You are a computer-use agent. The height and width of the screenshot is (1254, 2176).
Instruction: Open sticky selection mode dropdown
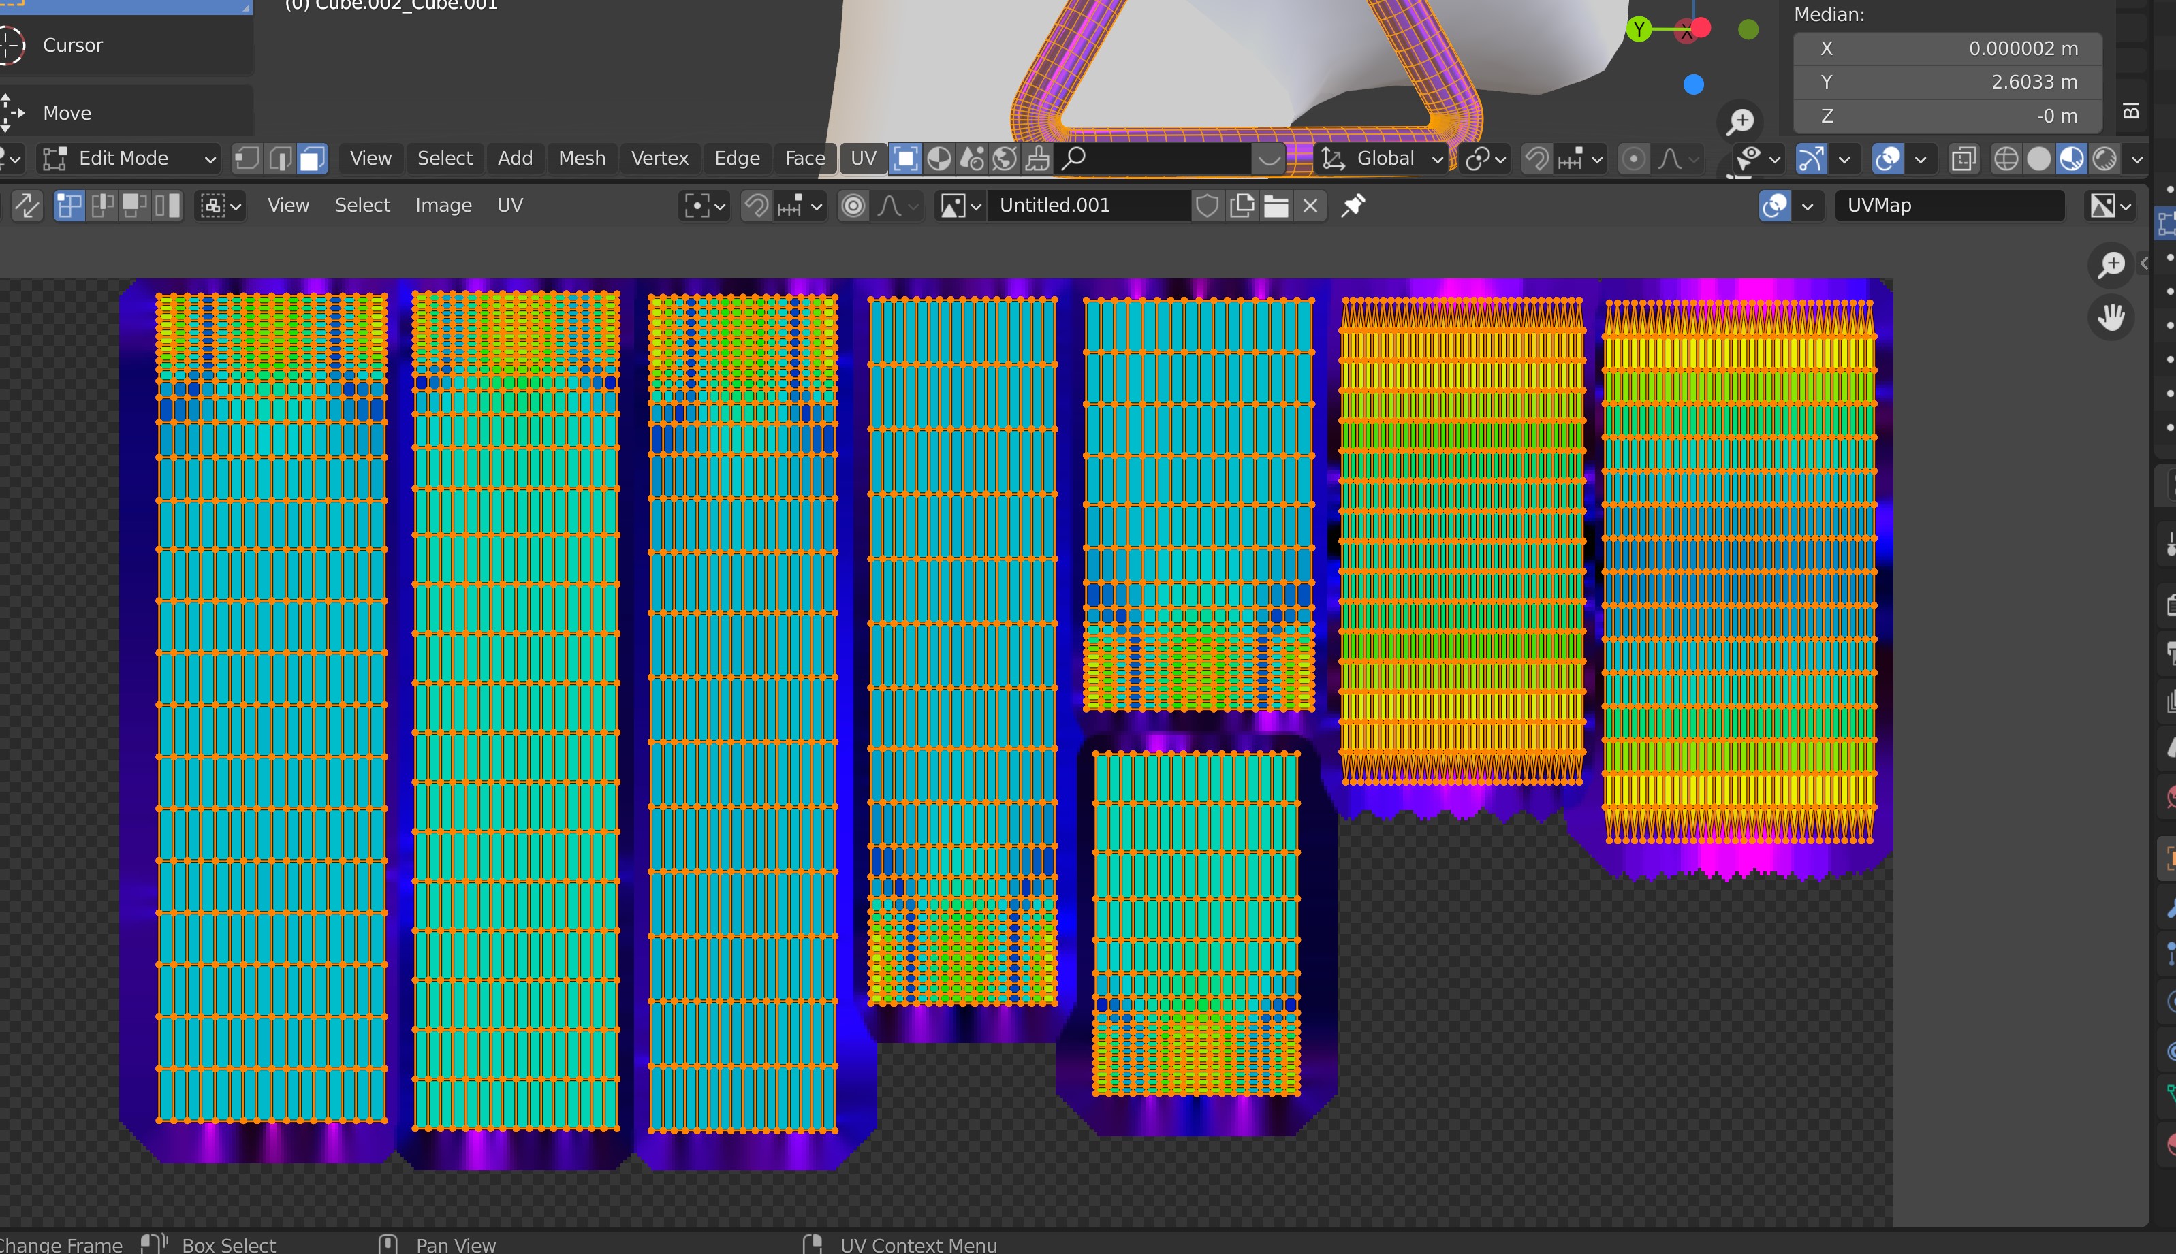coord(221,205)
